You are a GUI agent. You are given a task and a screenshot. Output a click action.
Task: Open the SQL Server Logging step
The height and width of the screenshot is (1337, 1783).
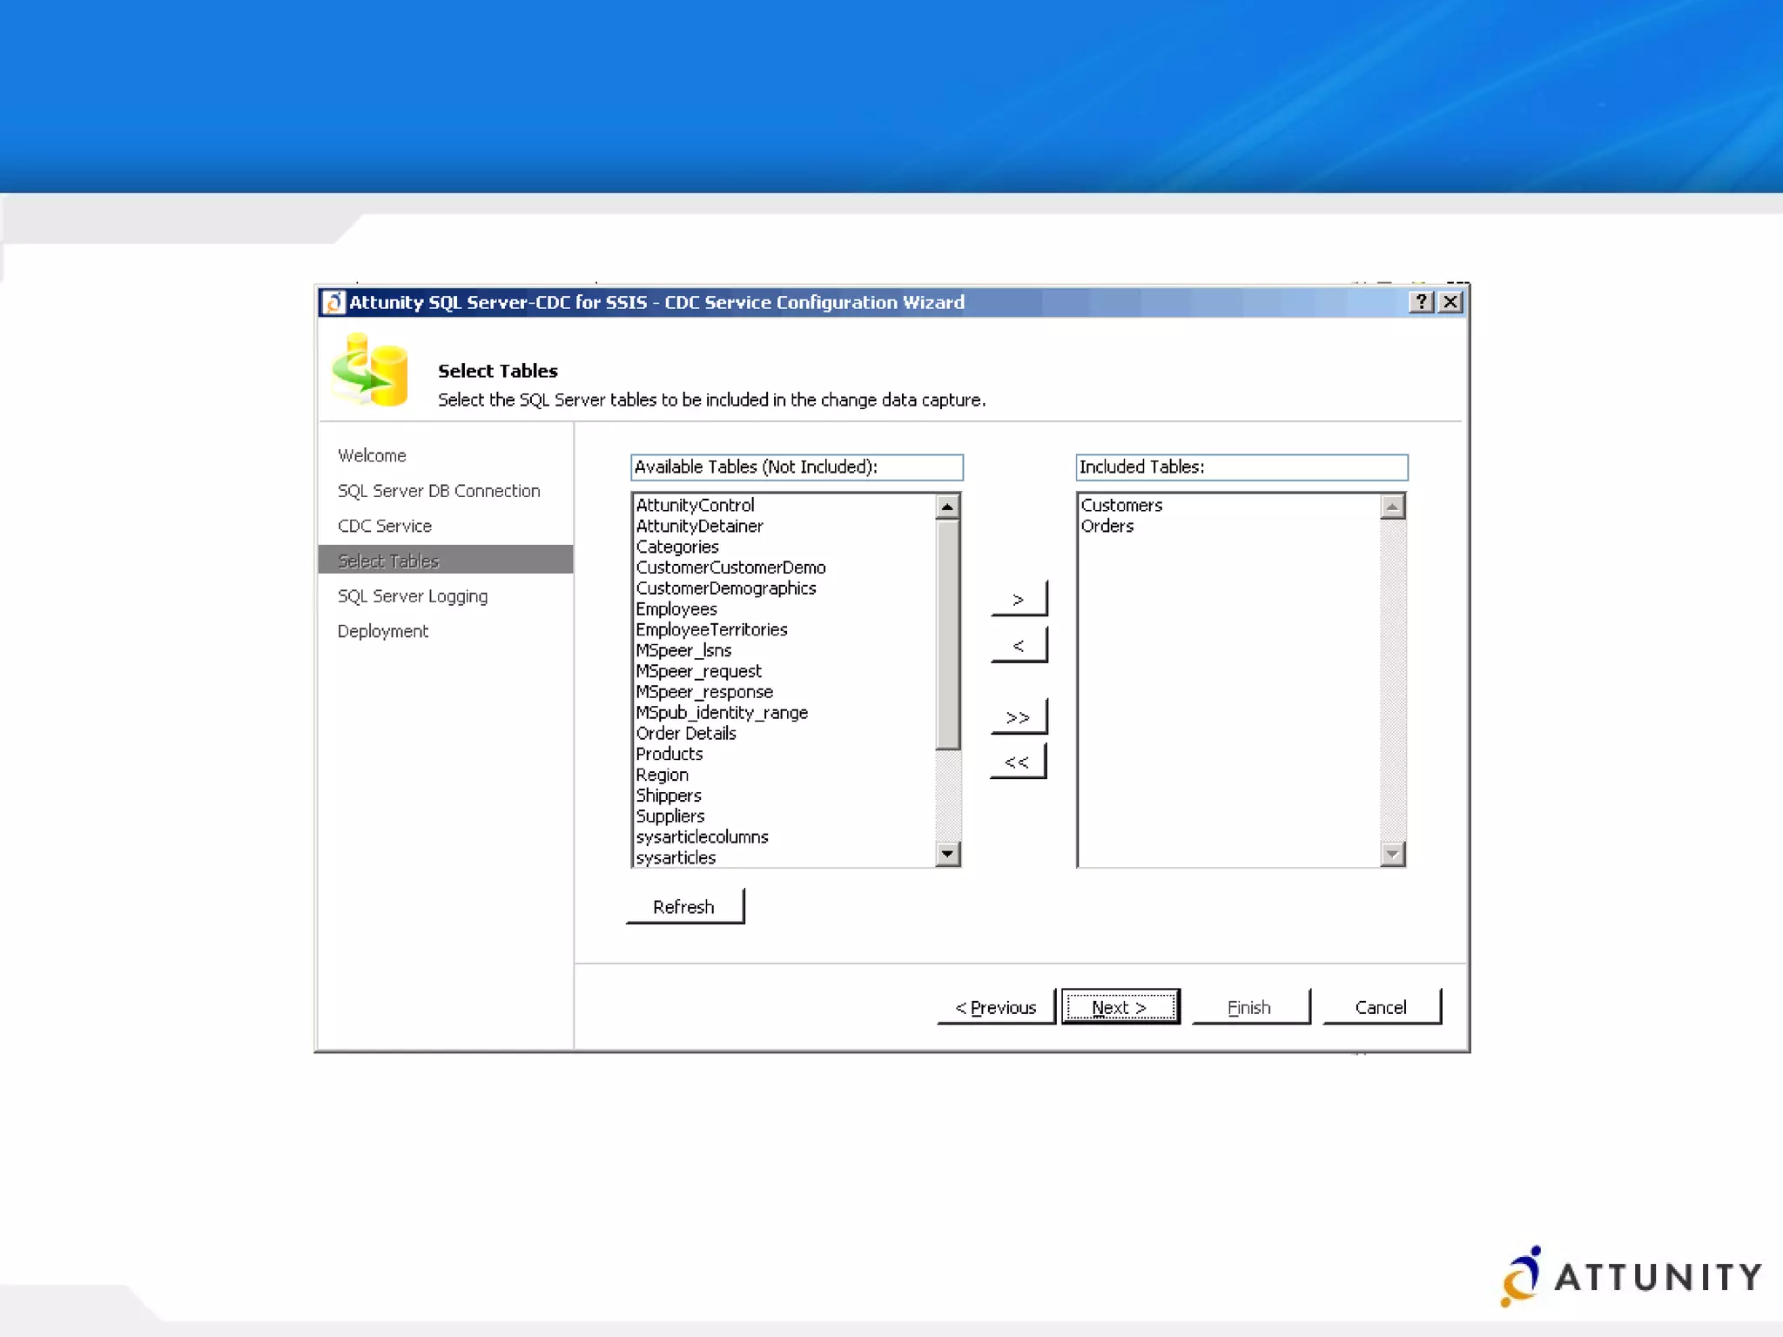(x=413, y=596)
